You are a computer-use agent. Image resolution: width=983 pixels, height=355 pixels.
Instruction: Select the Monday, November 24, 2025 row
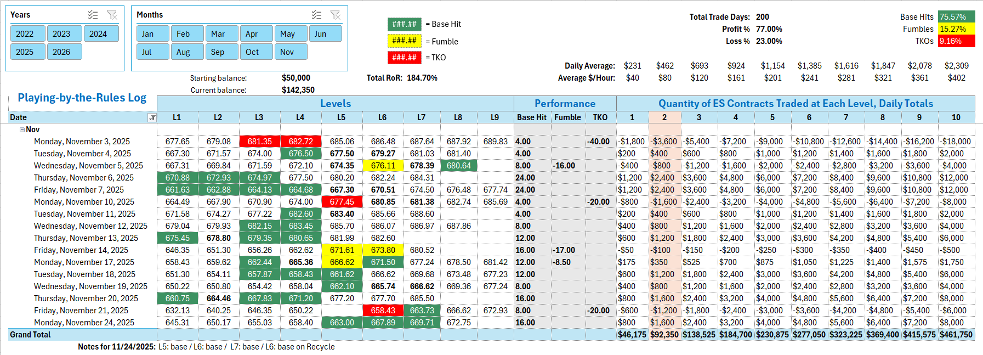pos(84,323)
